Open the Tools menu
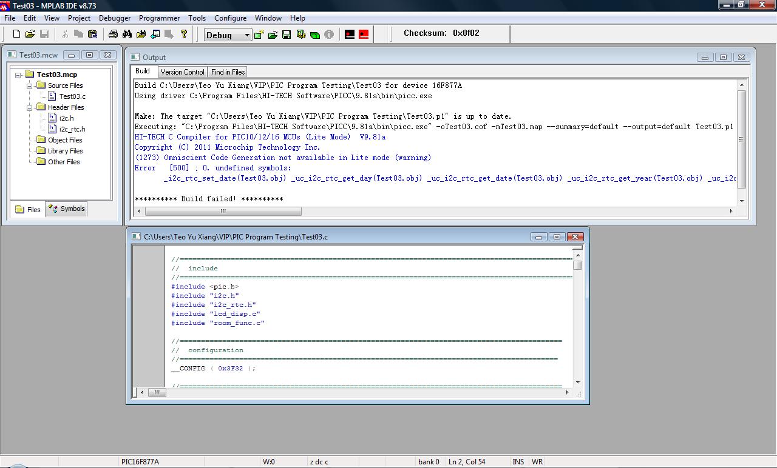This screenshot has width=777, height=468. pos(197,18)
